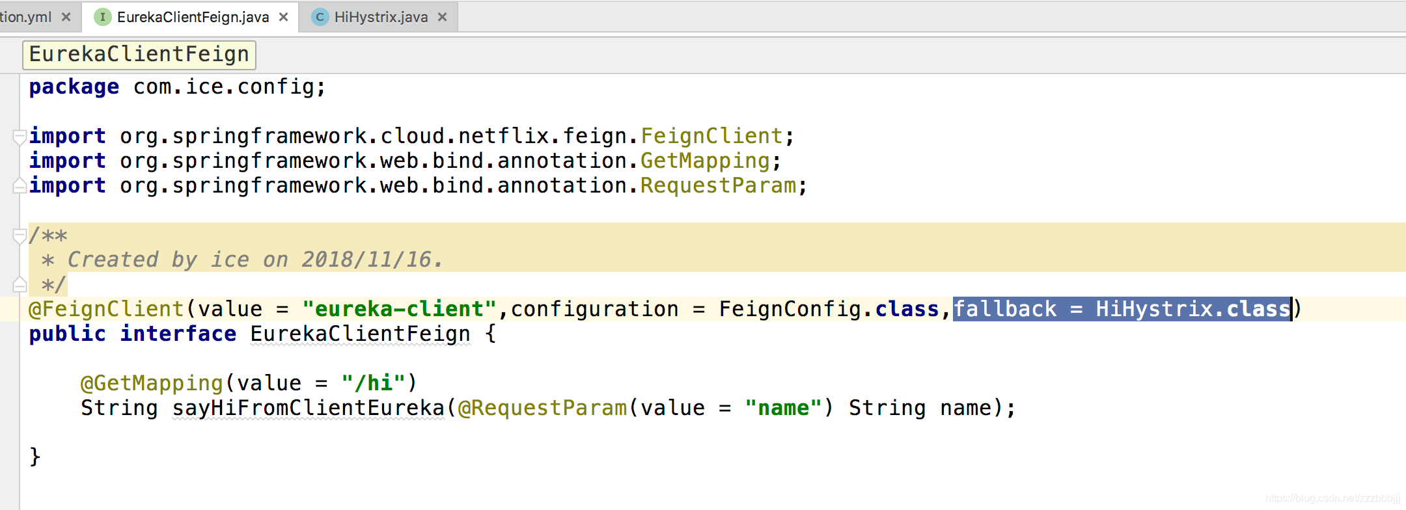Click the 'configuration' attribute name

click(x=594, y=309)
